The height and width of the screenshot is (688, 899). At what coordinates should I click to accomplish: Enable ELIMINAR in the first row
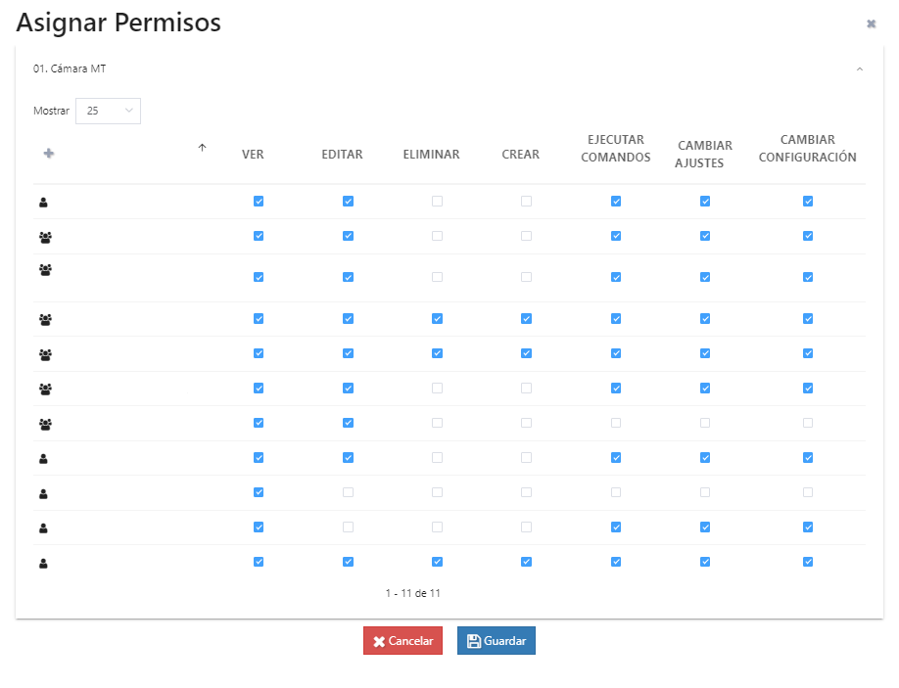pyautogui.click(x=437, y=202)
